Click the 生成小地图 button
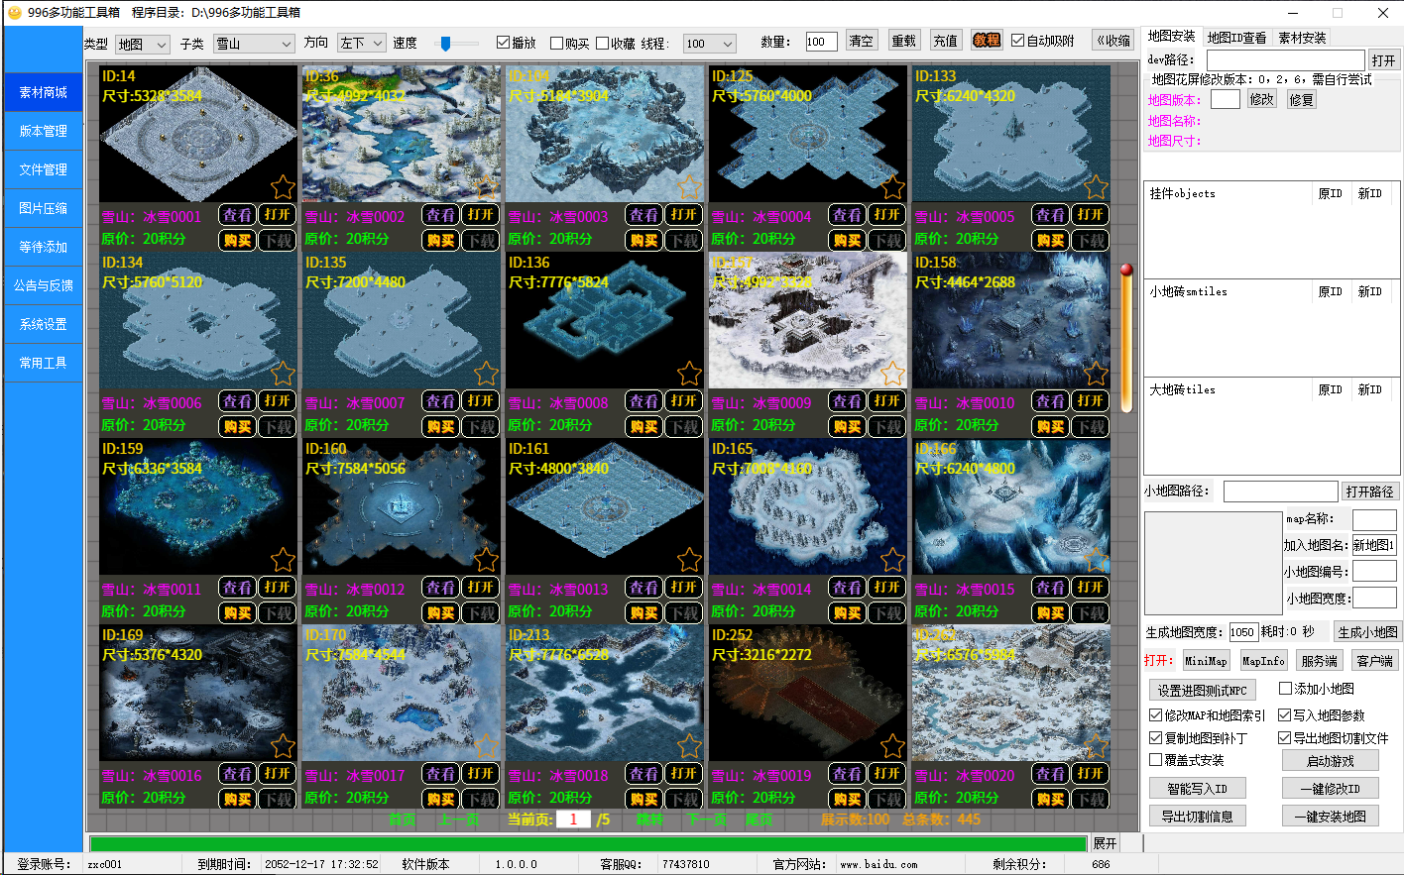This screenshot has height=875, width=1404. pos(1367,632)
